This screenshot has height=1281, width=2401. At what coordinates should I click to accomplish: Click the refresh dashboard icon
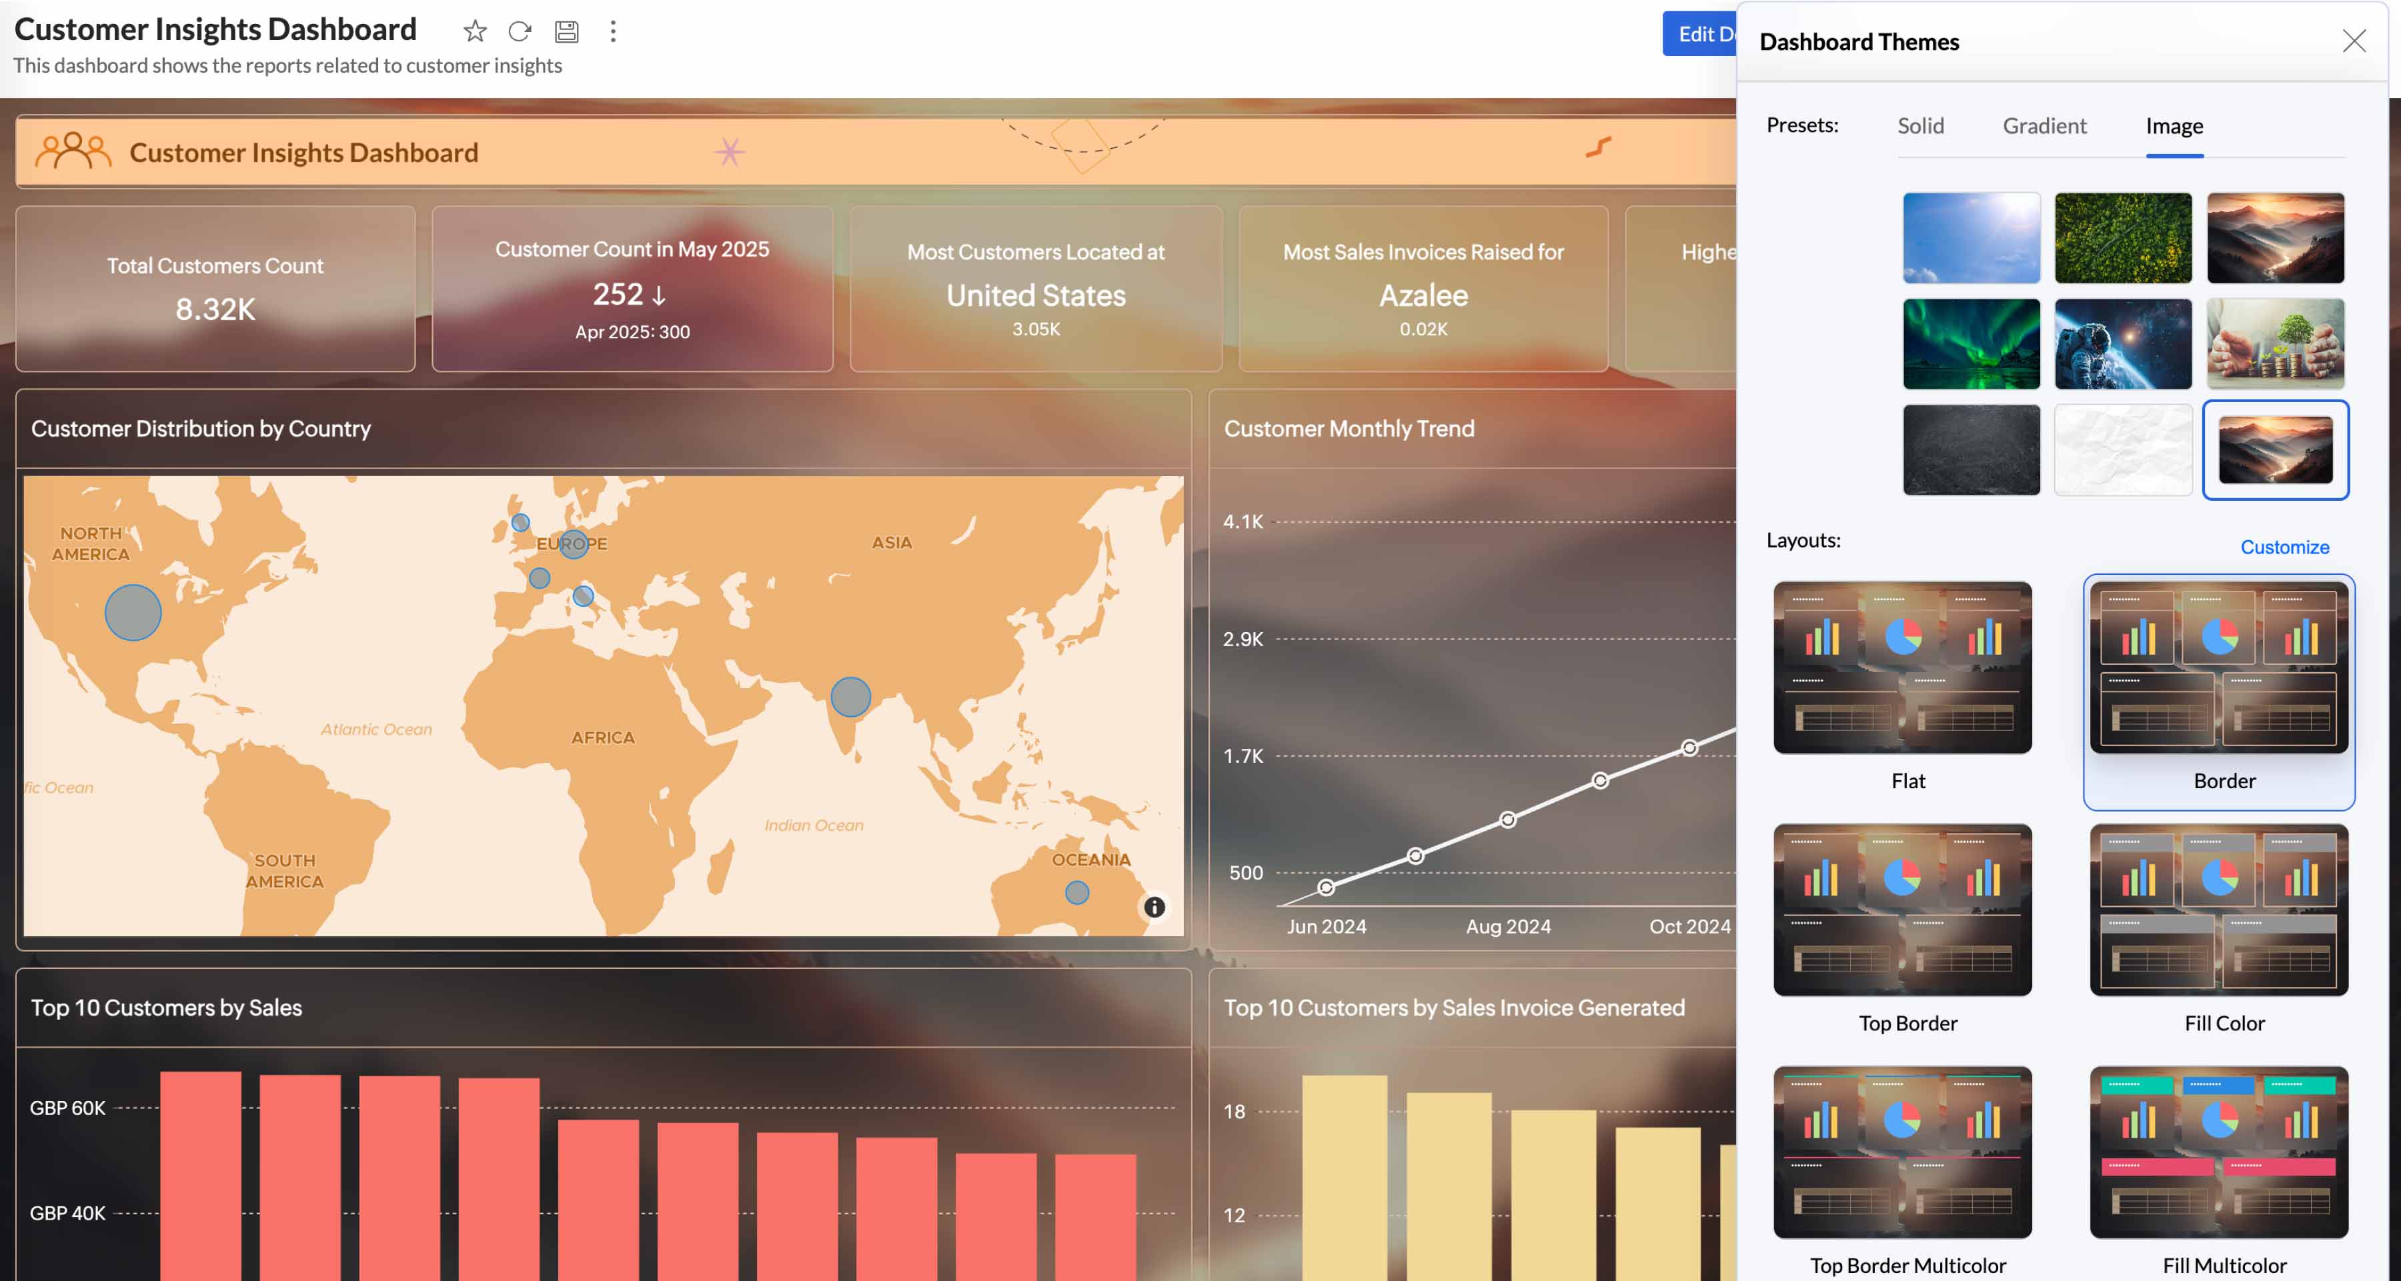[519, 32]
